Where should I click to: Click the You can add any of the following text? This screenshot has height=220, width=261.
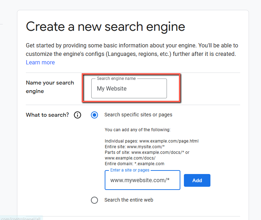(138, 130)
